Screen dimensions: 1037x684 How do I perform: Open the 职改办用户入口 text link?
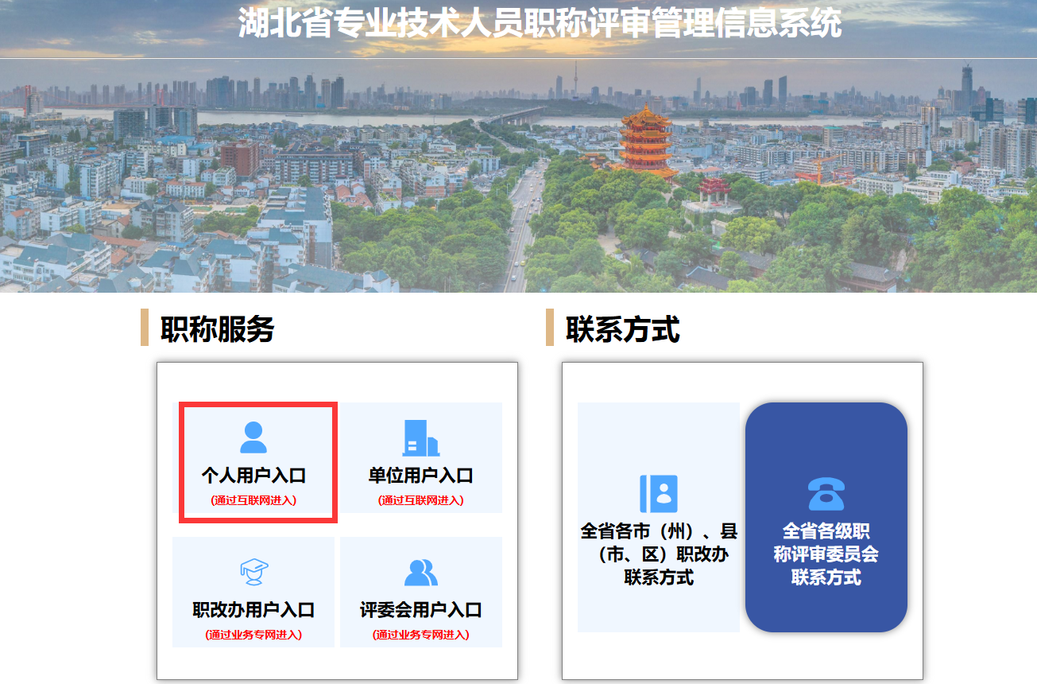click(x=253, y=610)
